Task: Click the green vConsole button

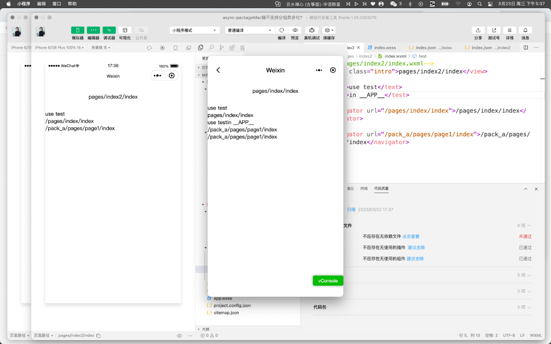Action: point(328,281)
